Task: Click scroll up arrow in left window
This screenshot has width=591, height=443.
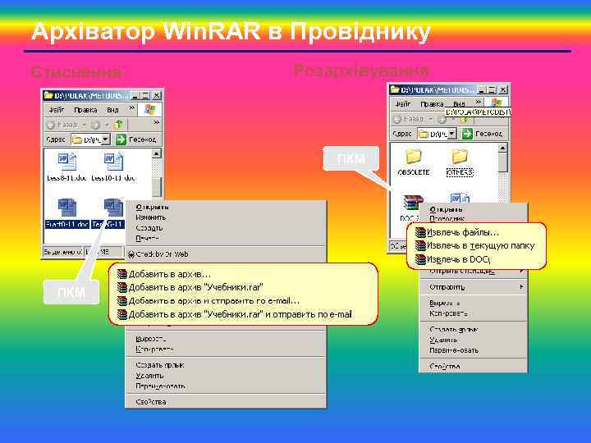Action: (x=156, y=153)
